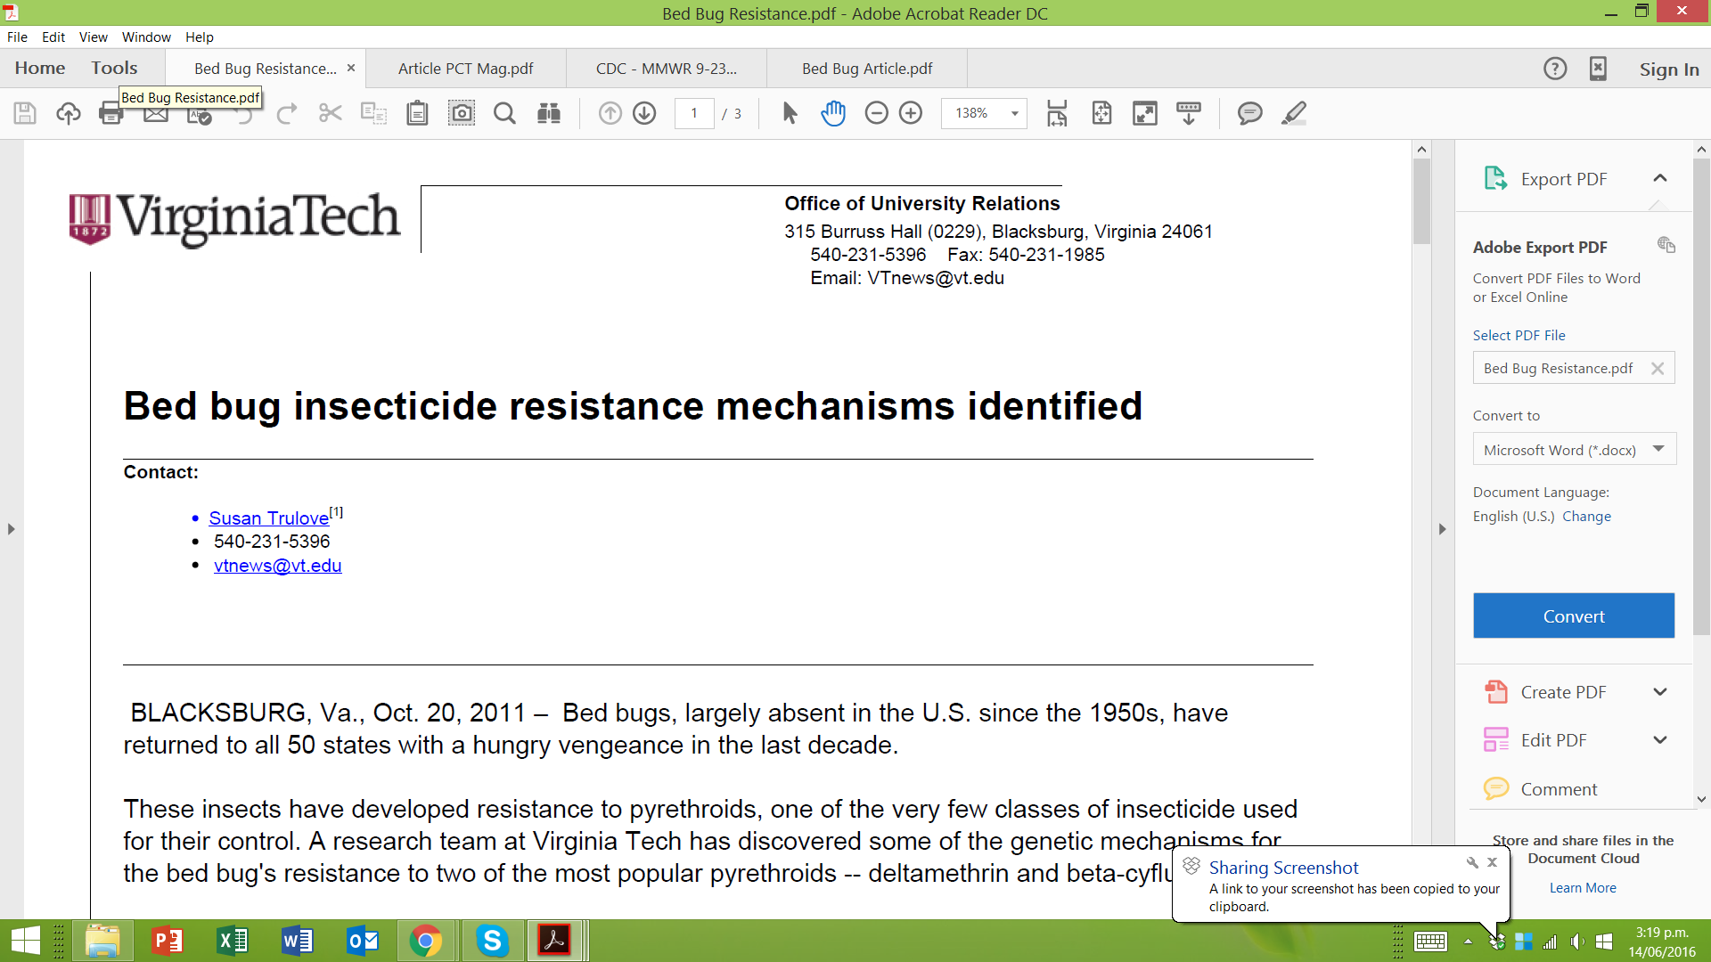
Task: Click the zoom out minus icon
Action: [876, 113]
